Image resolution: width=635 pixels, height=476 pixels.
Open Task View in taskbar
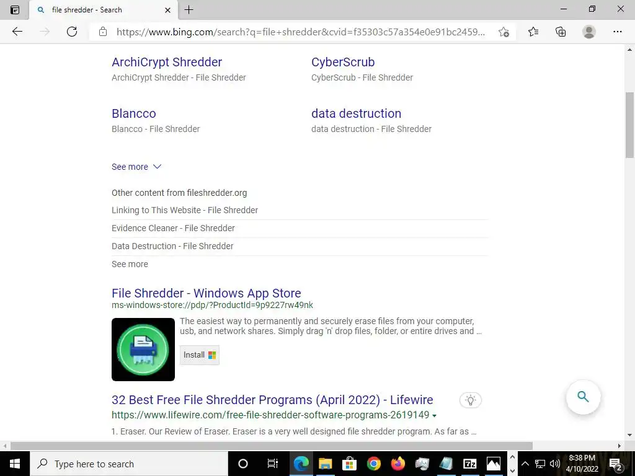(x=273, y=464)
